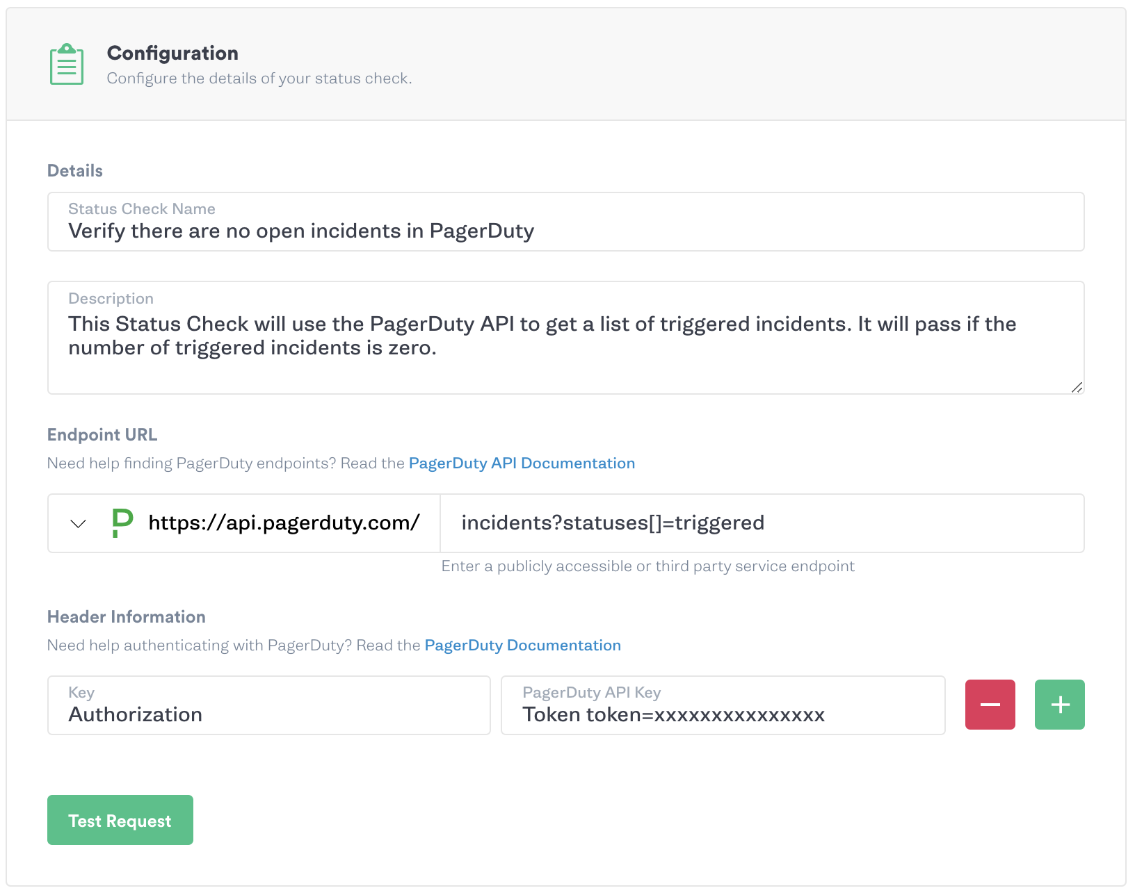The width and height of the screenshot is (1135, 895).
Task: Click the red minus icon to remove header
Action: [990, 705]
